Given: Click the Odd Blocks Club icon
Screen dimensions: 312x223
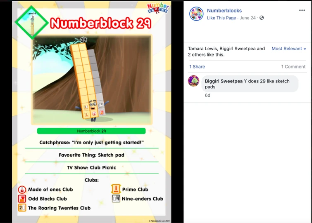Looking at the screenshot, I should click(x=22, y=199).
